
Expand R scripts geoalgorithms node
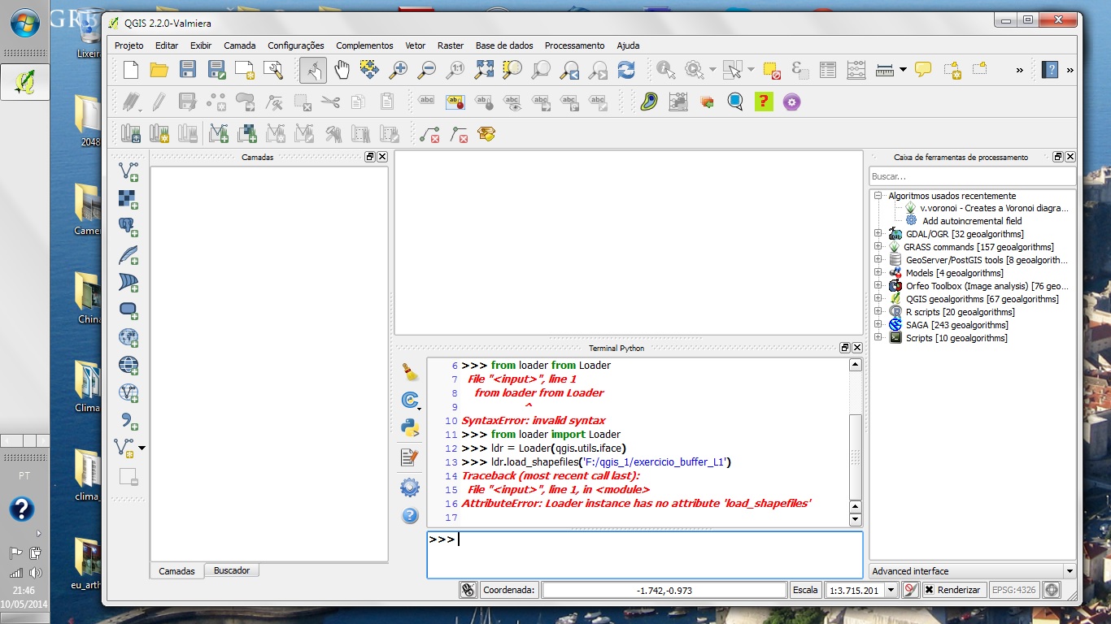[x=878, y=312]
